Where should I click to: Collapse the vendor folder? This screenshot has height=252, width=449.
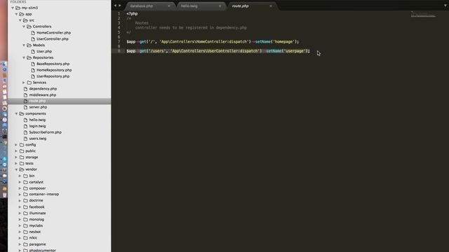(16, 169)
